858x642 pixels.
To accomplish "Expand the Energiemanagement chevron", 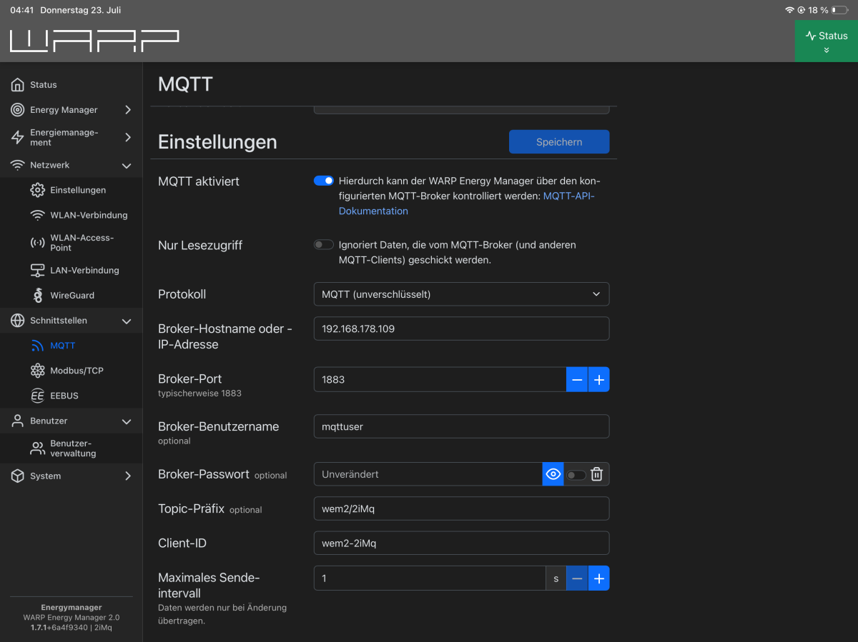I will coord(128,137).
